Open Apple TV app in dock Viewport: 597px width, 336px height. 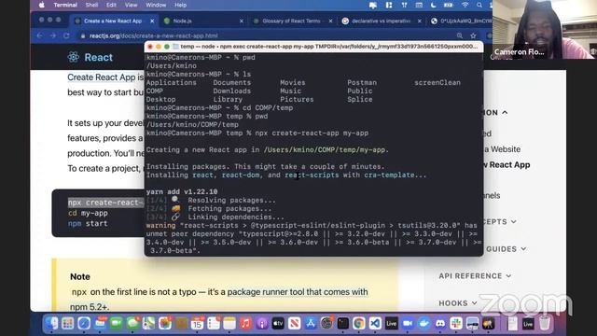click(278, 324)
